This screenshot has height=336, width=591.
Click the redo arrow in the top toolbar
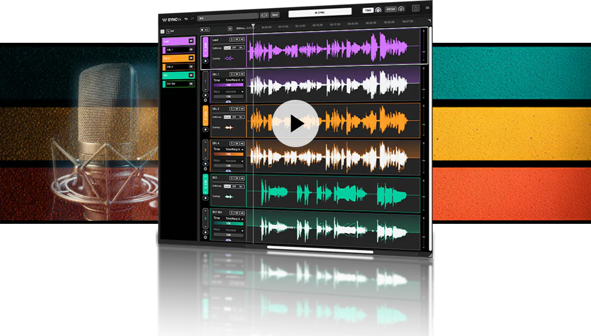[x=193, y=18]
